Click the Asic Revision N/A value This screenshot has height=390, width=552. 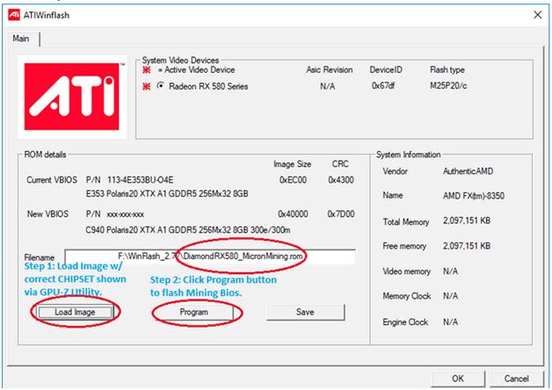327,86
